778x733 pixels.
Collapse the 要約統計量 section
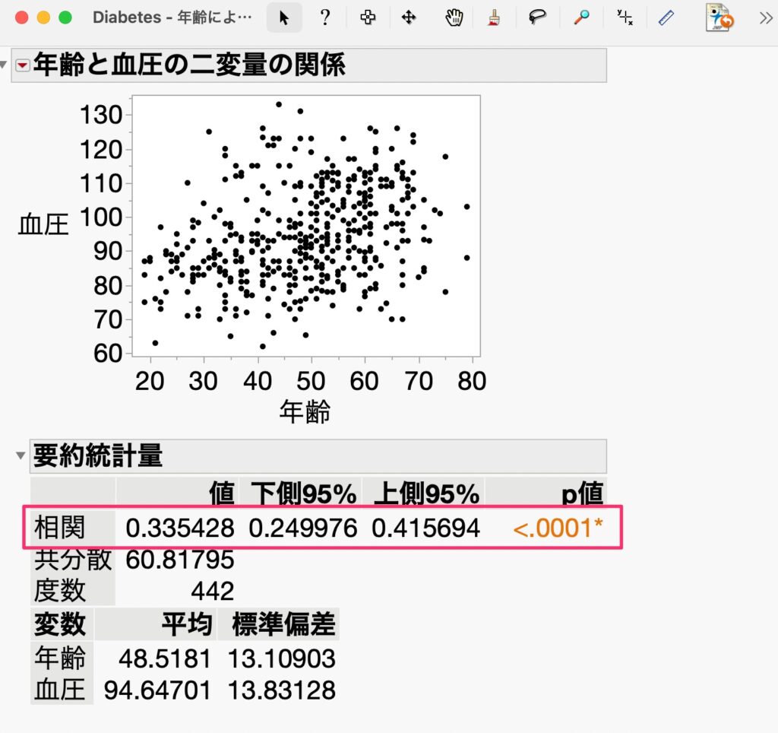(20, 456)
